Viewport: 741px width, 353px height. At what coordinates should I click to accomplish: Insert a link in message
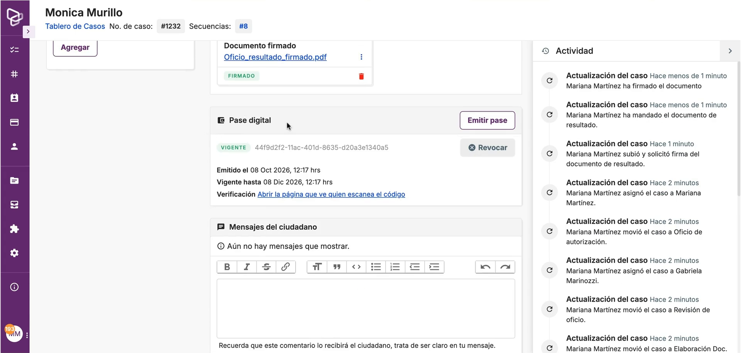coord(286,267)
